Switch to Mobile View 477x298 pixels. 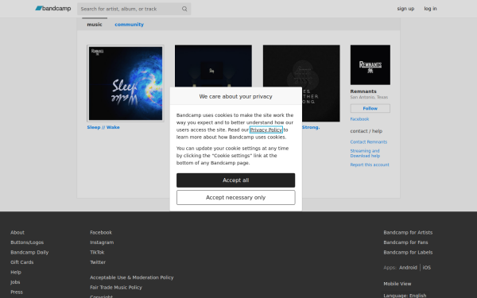click(x=397, y=284)
